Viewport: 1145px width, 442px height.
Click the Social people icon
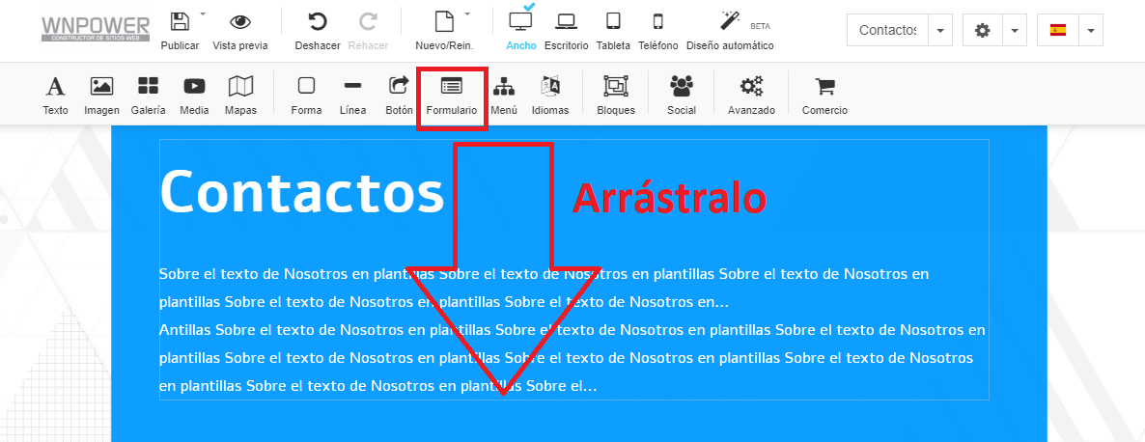pos(682,95)
